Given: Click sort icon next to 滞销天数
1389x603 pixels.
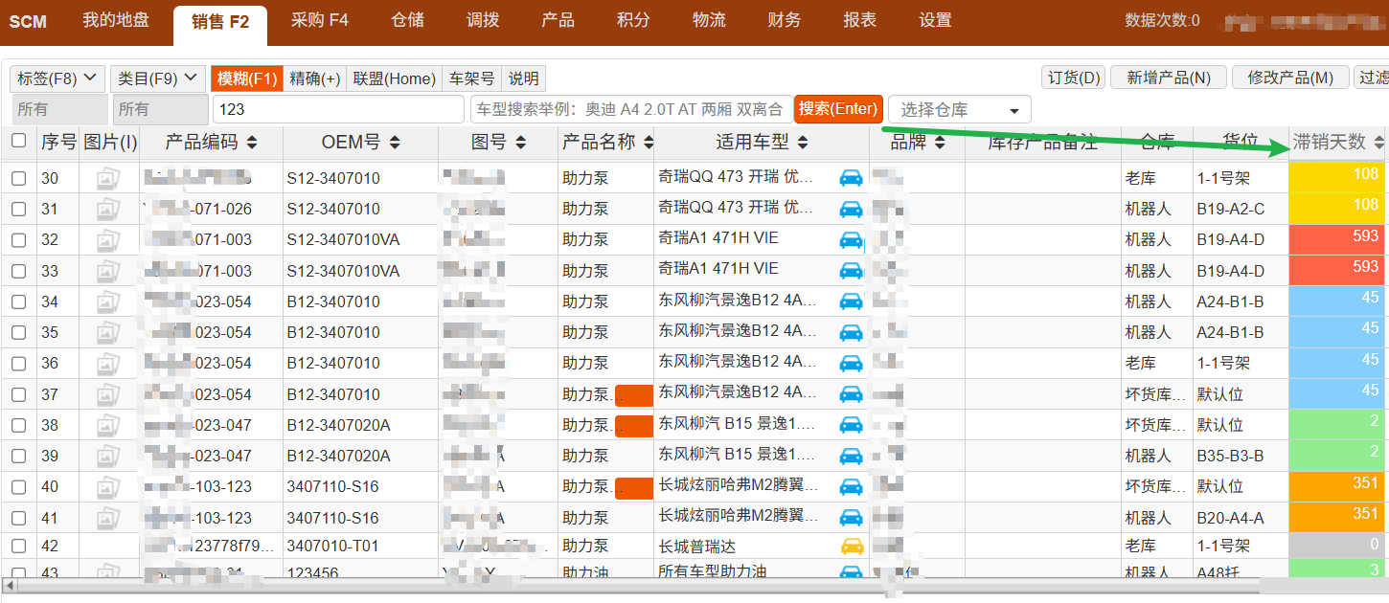Looking at the screenshot, I should pyautogui.click(x=1378, y=143).
